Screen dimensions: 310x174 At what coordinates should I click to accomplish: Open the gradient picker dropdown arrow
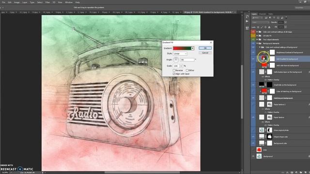[x=193, y=48]
